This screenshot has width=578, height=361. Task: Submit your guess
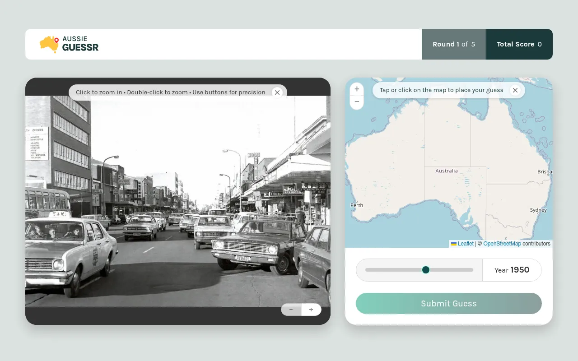(449, 303)
